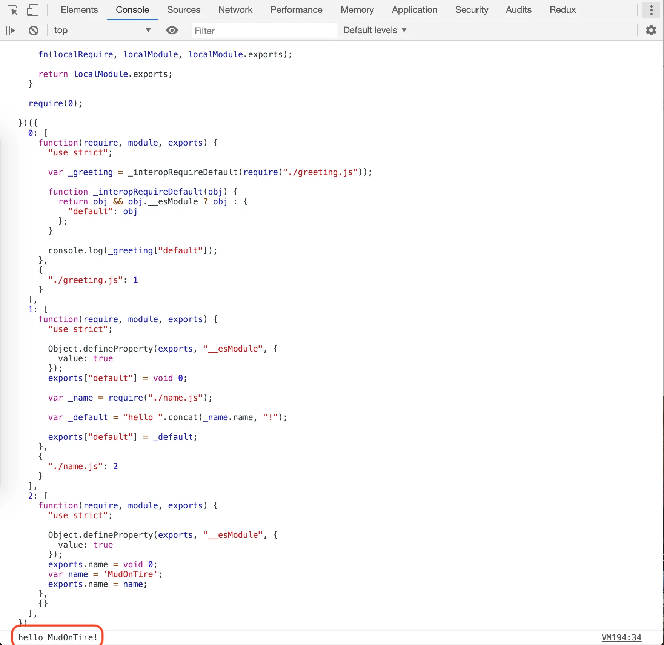Expand the Default levels dropdown
This screenshot has width=664, height=645.
[375, 31]
